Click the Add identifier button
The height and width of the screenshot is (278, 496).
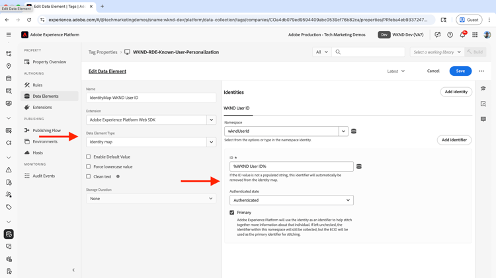[454, 140]
